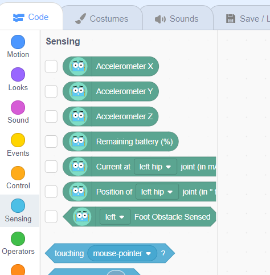Open the mouse-pointer dropdown in touching block

click(122, 253)
